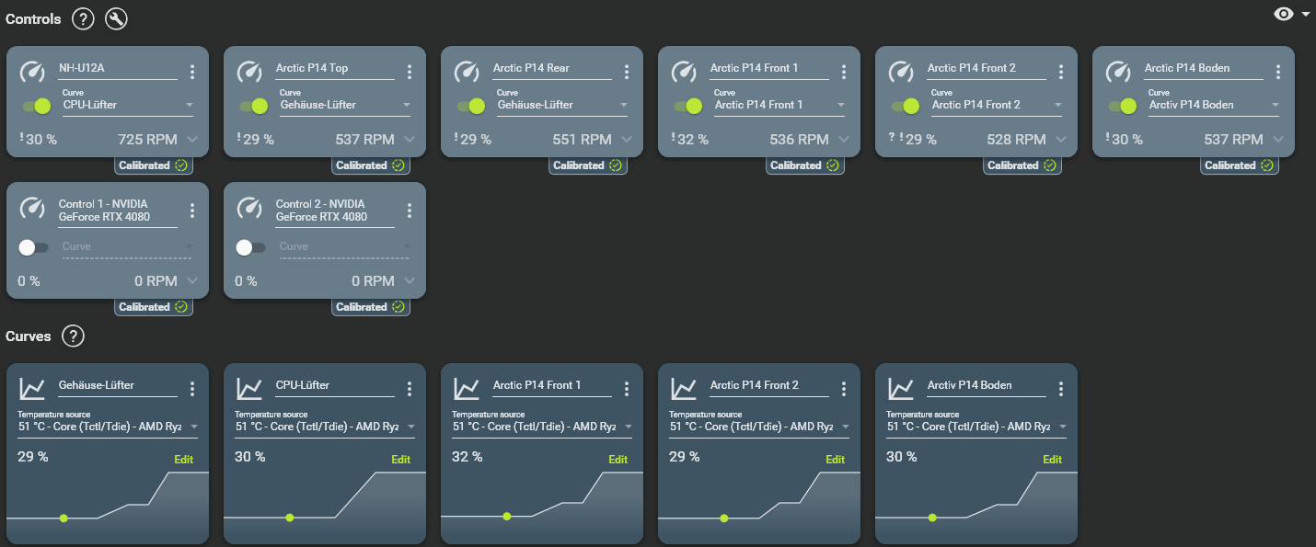Disable the Arctic P14 Rear control toggle
The width and height of the screenshot is (1316, 547).
471,106
